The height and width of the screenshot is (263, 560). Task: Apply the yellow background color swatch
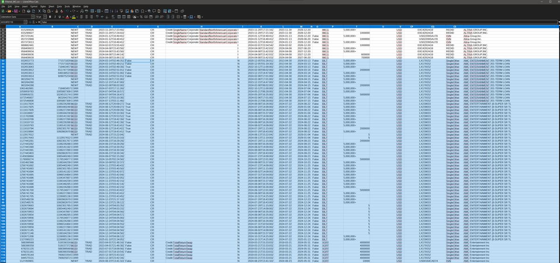point(73,17)
